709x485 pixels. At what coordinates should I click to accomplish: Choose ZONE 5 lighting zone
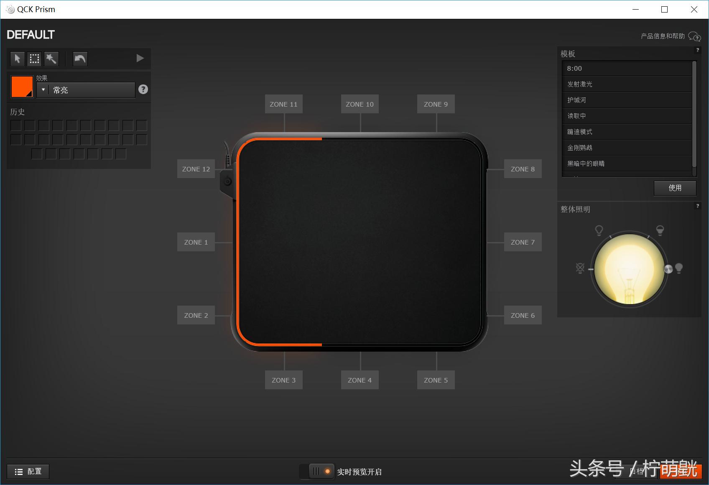[x=436, y=380]
